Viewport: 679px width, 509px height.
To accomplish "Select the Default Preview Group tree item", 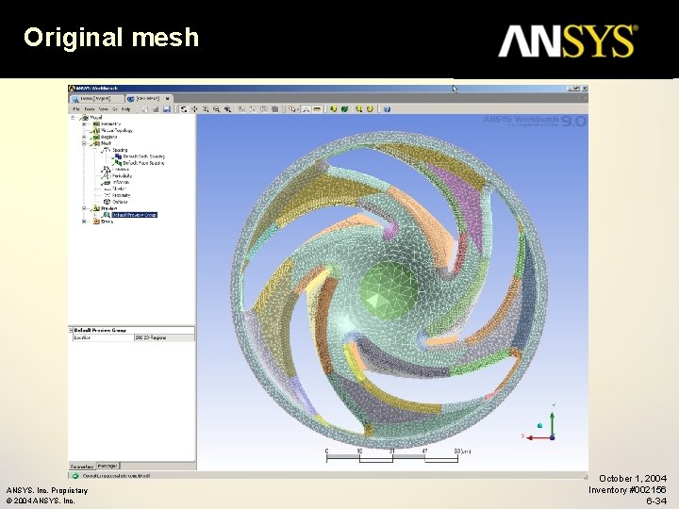I will [134, 215].
